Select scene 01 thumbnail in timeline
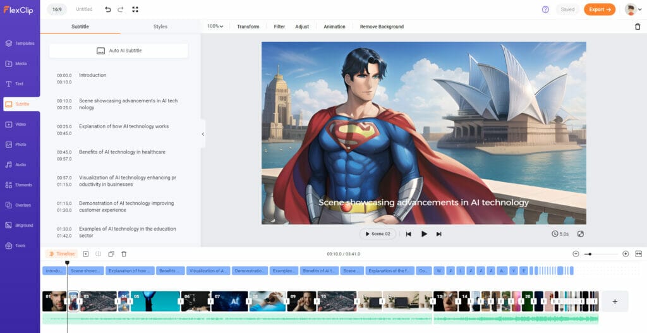This screenshot has width=647, height=333. point(54,301)
